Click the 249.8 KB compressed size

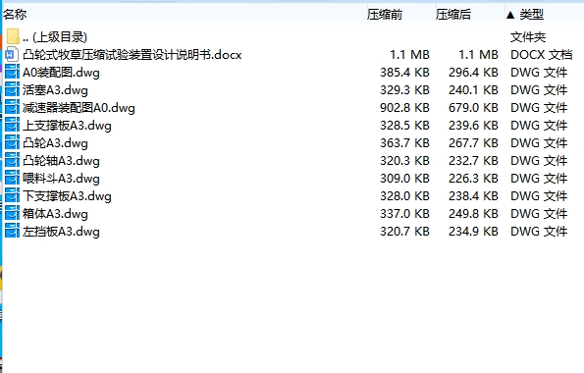click(x=473, y=214)
